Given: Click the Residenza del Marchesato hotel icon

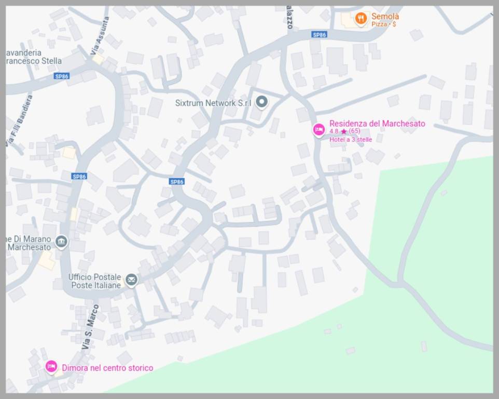Looking at the screenshot, I should pyautogui.click(x=319, y=129).
